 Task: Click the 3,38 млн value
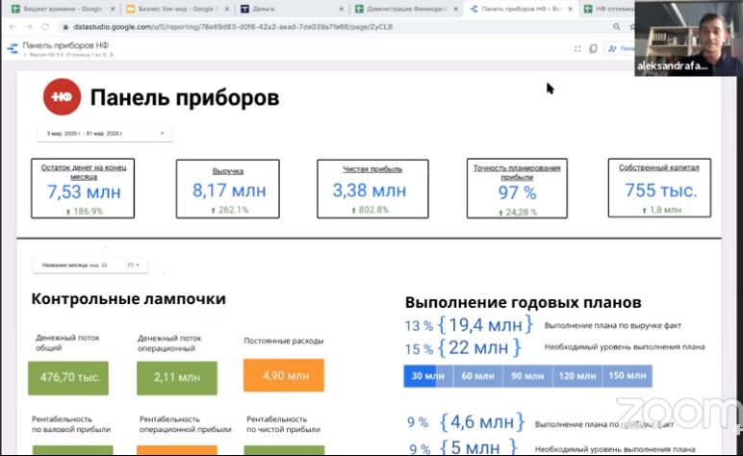click(x=370, y=190)
